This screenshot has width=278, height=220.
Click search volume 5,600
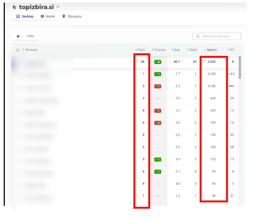[x=211, y=62]
